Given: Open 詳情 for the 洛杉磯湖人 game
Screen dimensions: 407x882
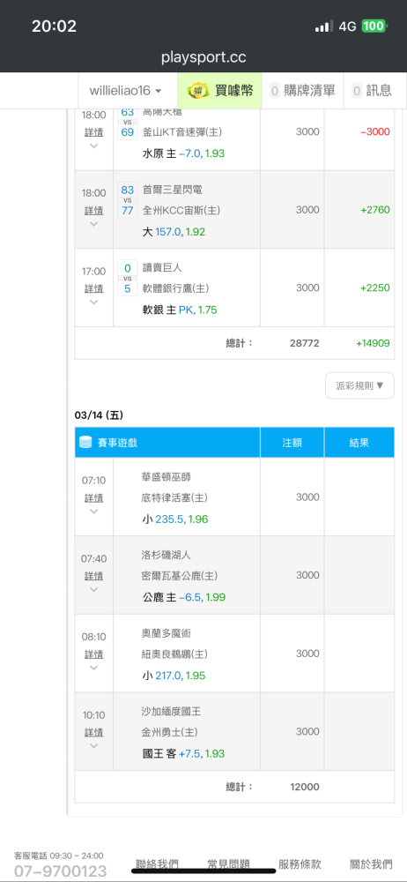Looking at the screenshot, I should pyautogui.click(x=94, y=576).
